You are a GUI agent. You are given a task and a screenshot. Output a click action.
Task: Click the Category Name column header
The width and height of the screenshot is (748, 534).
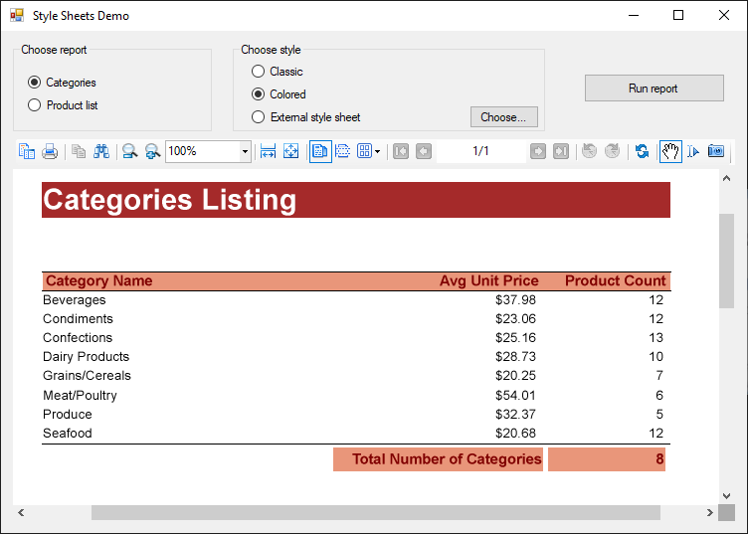(x=98, y=280)
